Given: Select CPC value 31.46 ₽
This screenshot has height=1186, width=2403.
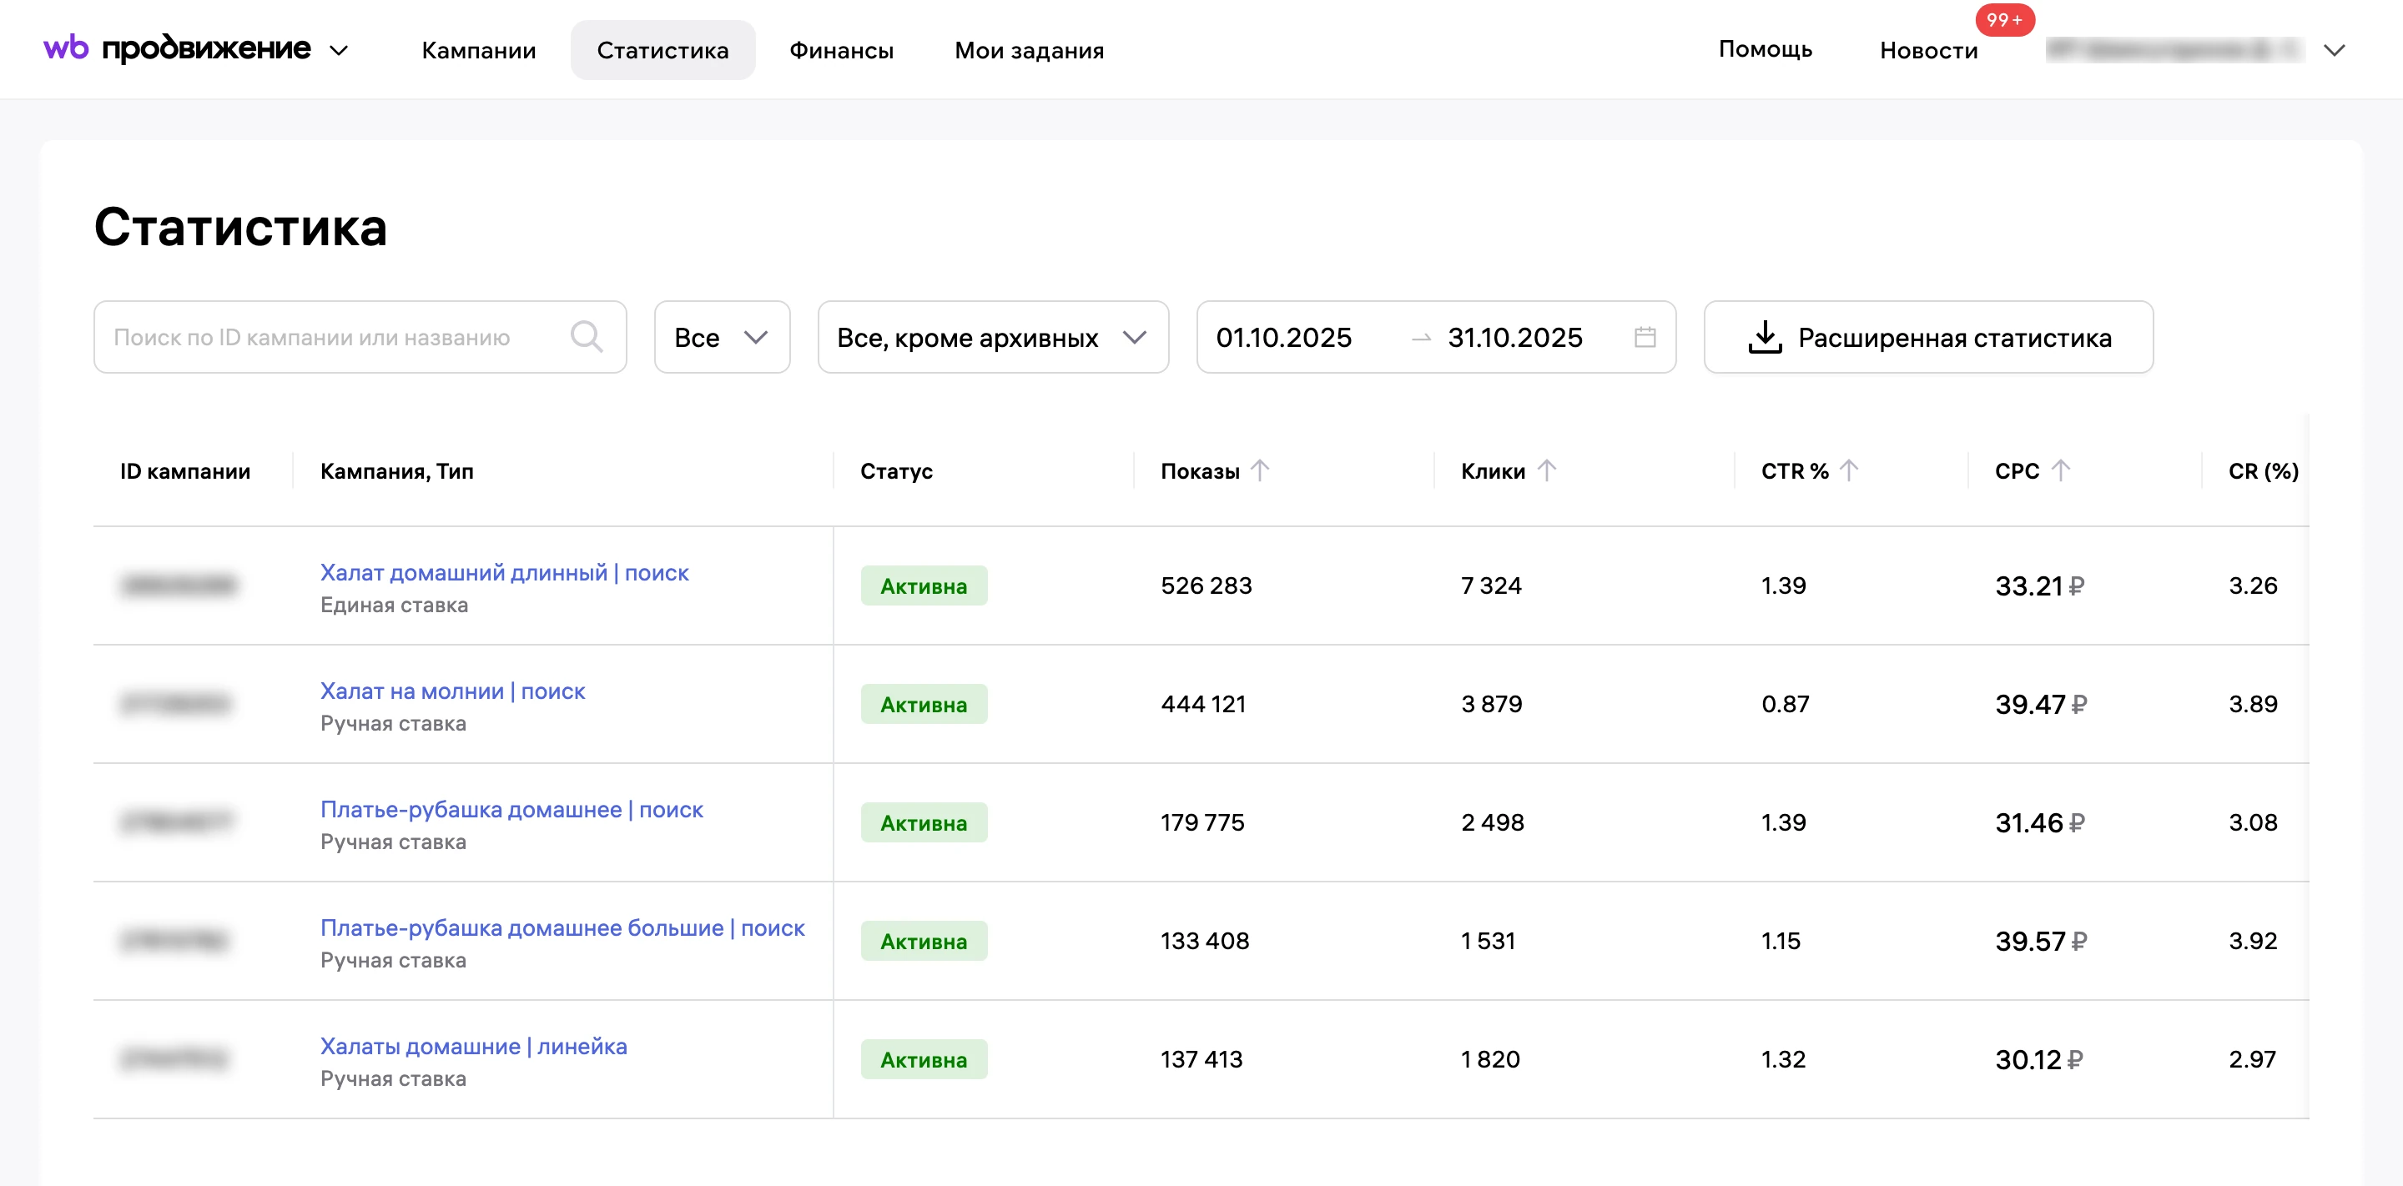Looking at the screenshot, I should pyautogui.click(x=2039, y=822).
